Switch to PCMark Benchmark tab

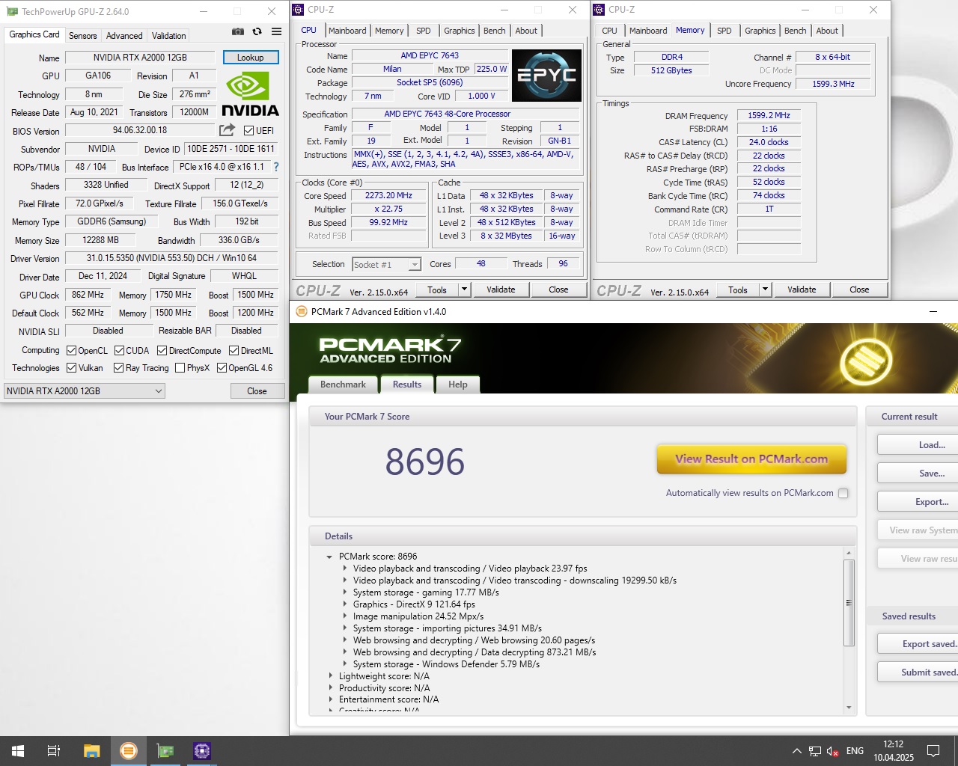(x=343, y=384)
